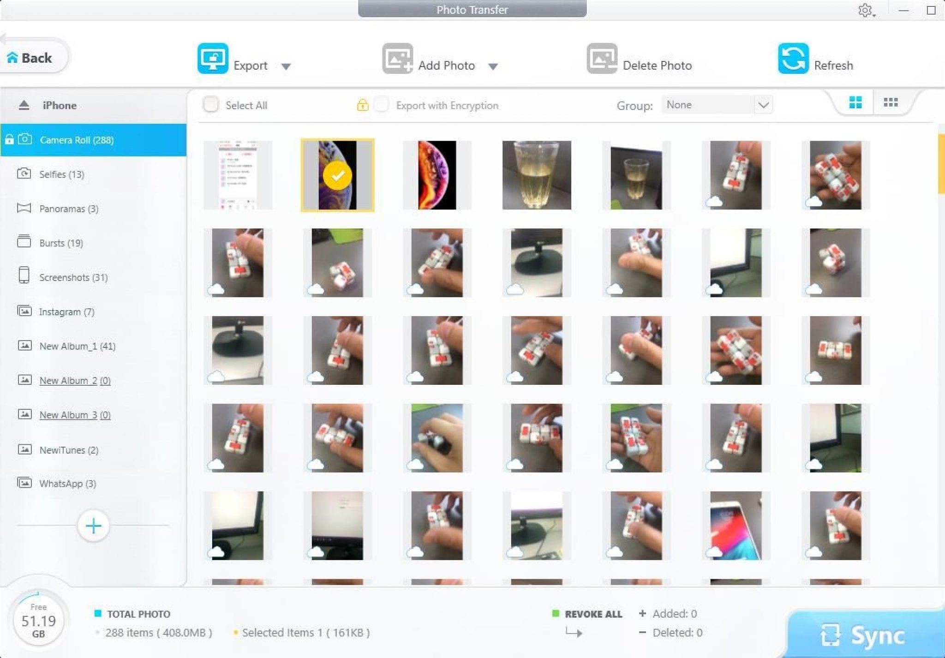The height and width of the screenshot is (658, 945).
Task: Toggle the Select All checkbox
Action: coord(211,106)
